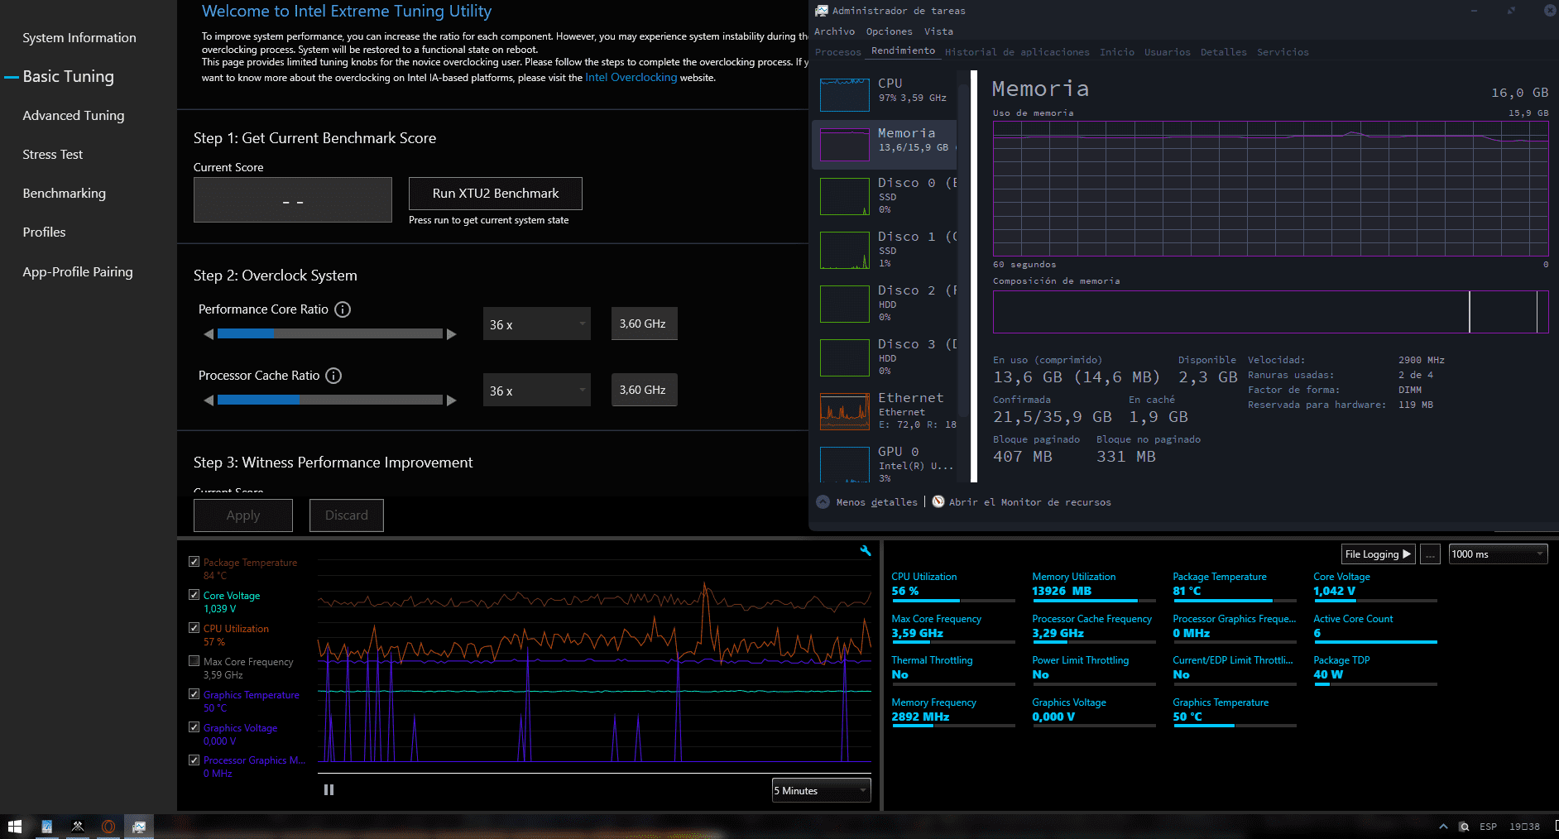Open the Performance Core Ratio 36 x dropdown
The height and width of the screenshot is (839, 1559).
[536, 324]
